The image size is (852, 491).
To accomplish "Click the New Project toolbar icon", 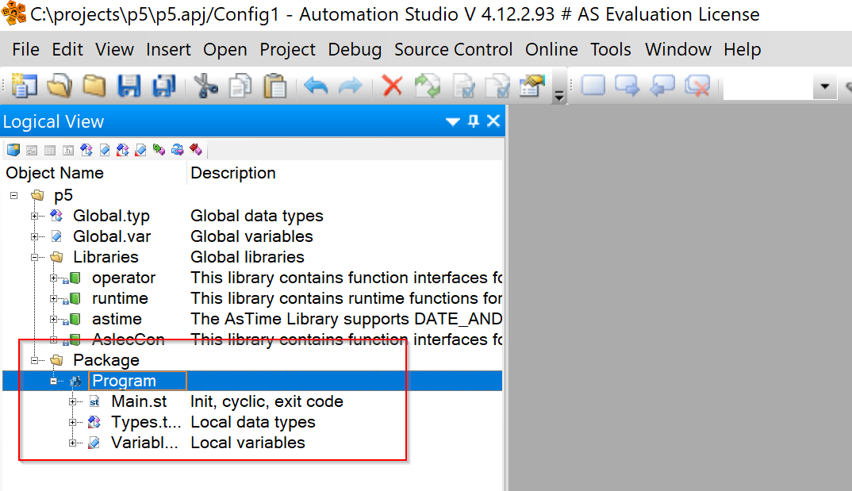I will click(x=24, y=86).
